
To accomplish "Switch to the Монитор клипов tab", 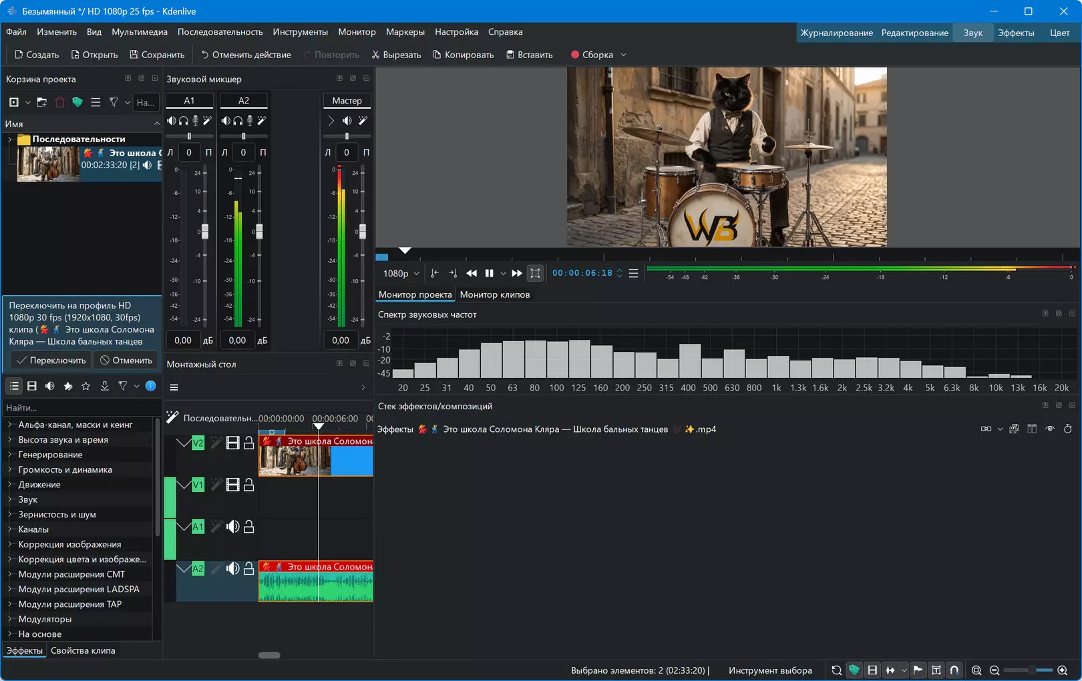I will [x=495, y=294].
